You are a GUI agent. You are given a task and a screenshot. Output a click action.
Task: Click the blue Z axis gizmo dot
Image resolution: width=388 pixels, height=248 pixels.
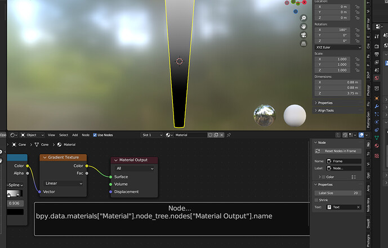[296, 11]
